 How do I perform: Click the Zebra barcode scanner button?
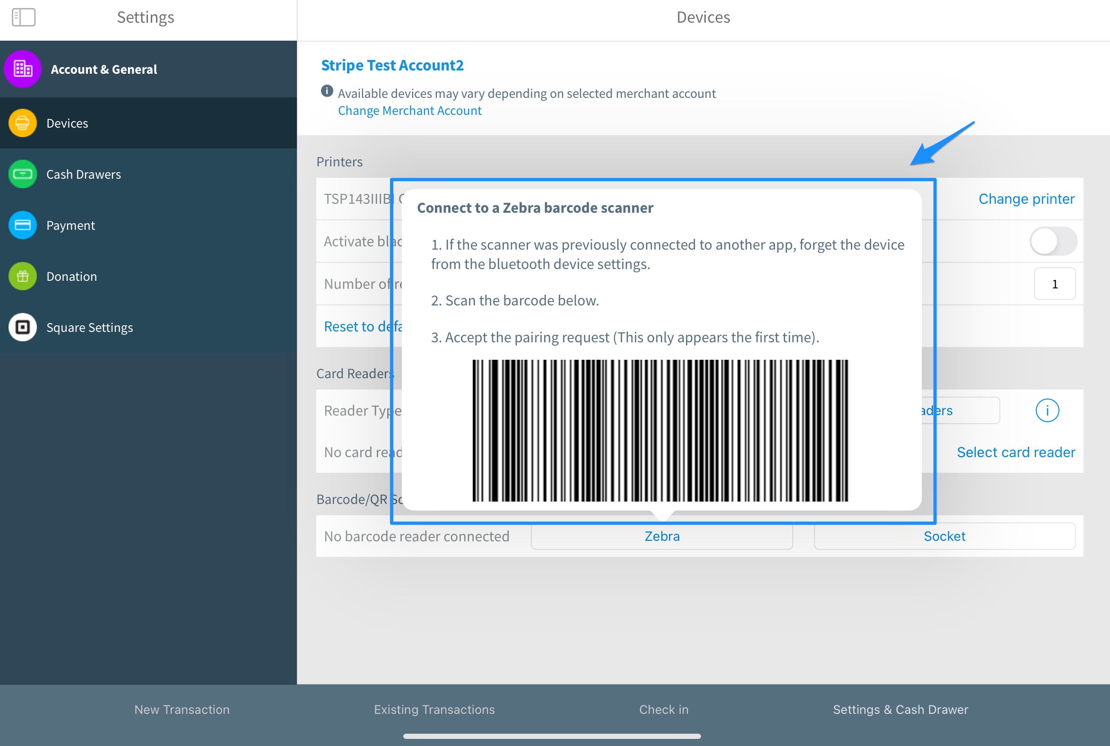pos(662,536)
